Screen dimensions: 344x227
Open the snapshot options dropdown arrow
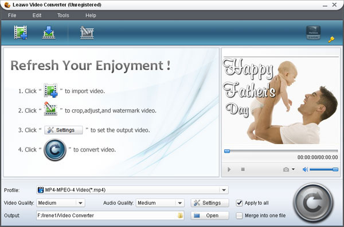click(x=294, y=169)
